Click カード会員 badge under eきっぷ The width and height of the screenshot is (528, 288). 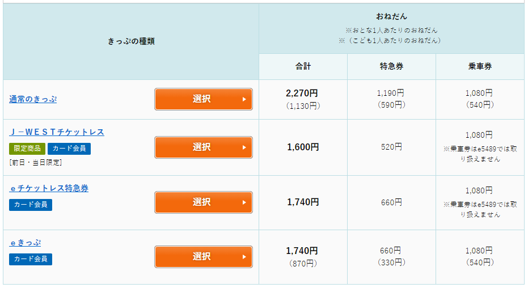[31, 259]
